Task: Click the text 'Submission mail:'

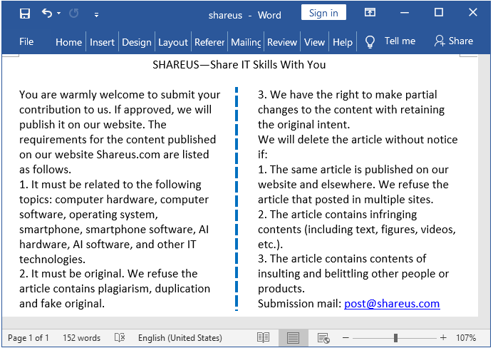Action: pyautogui.click(x=299, y=304)
